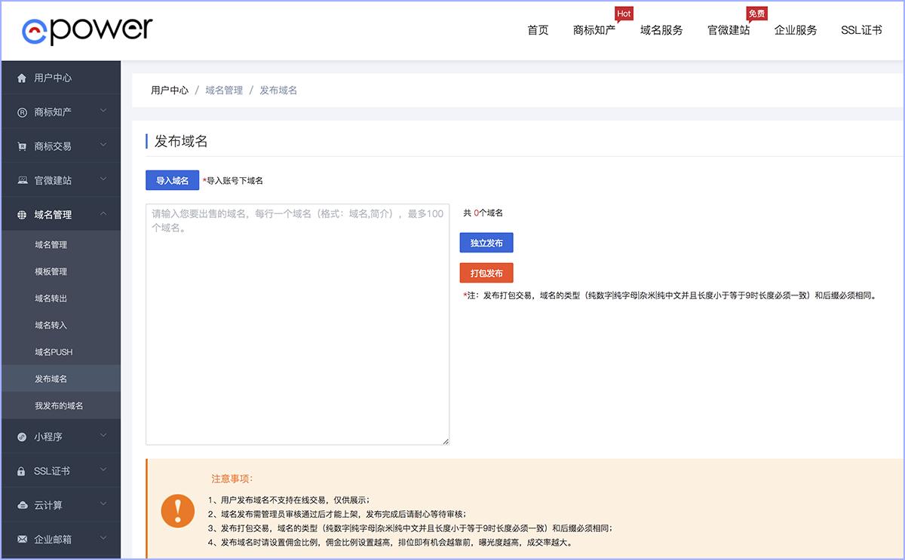Click the orange 打包发布 button
This screenshot has width=905, height=560.
pos(486,273)
